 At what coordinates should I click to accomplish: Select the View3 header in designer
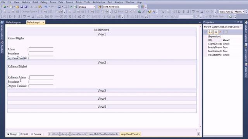pyautogui.click(x=102, y=91)
